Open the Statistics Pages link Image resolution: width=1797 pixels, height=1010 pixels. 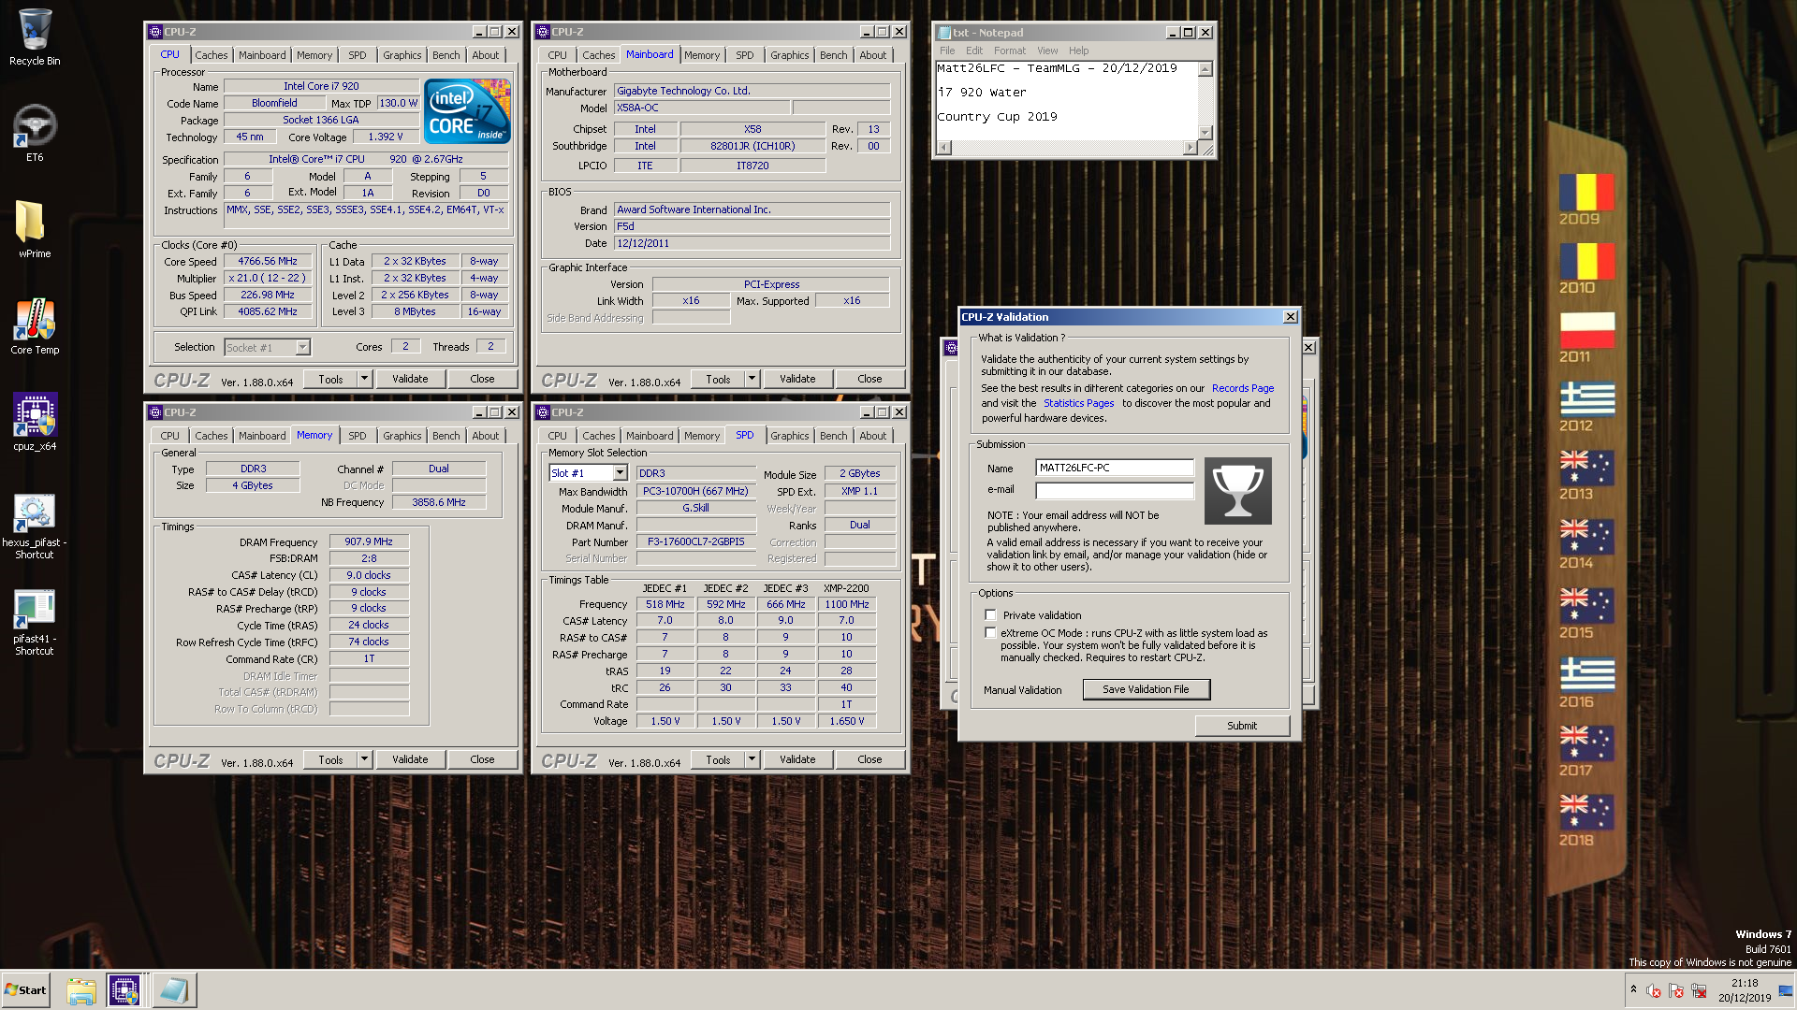pyautogui.click(x=1079, y=403)
